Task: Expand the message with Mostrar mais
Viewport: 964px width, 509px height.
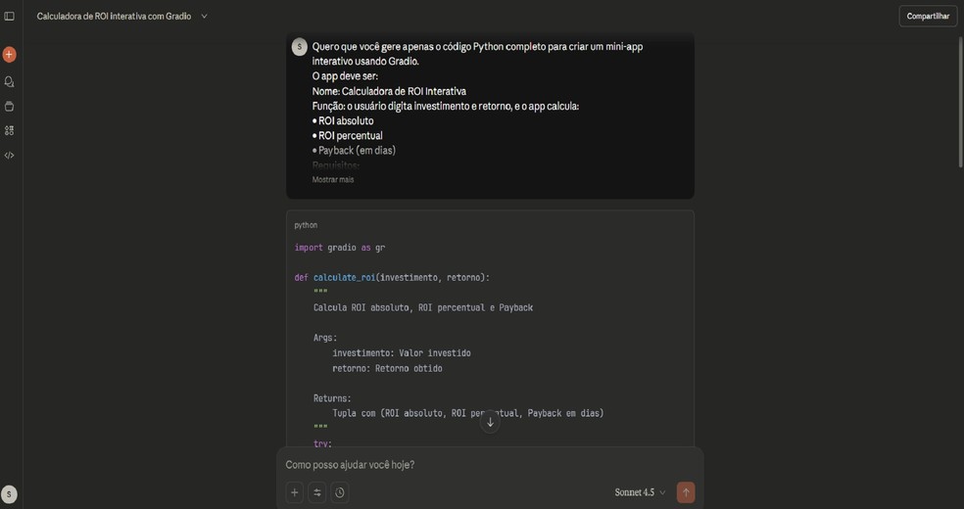Action: coord(333,180)
